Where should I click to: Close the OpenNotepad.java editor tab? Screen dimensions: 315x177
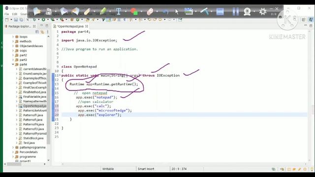point(87,26)
